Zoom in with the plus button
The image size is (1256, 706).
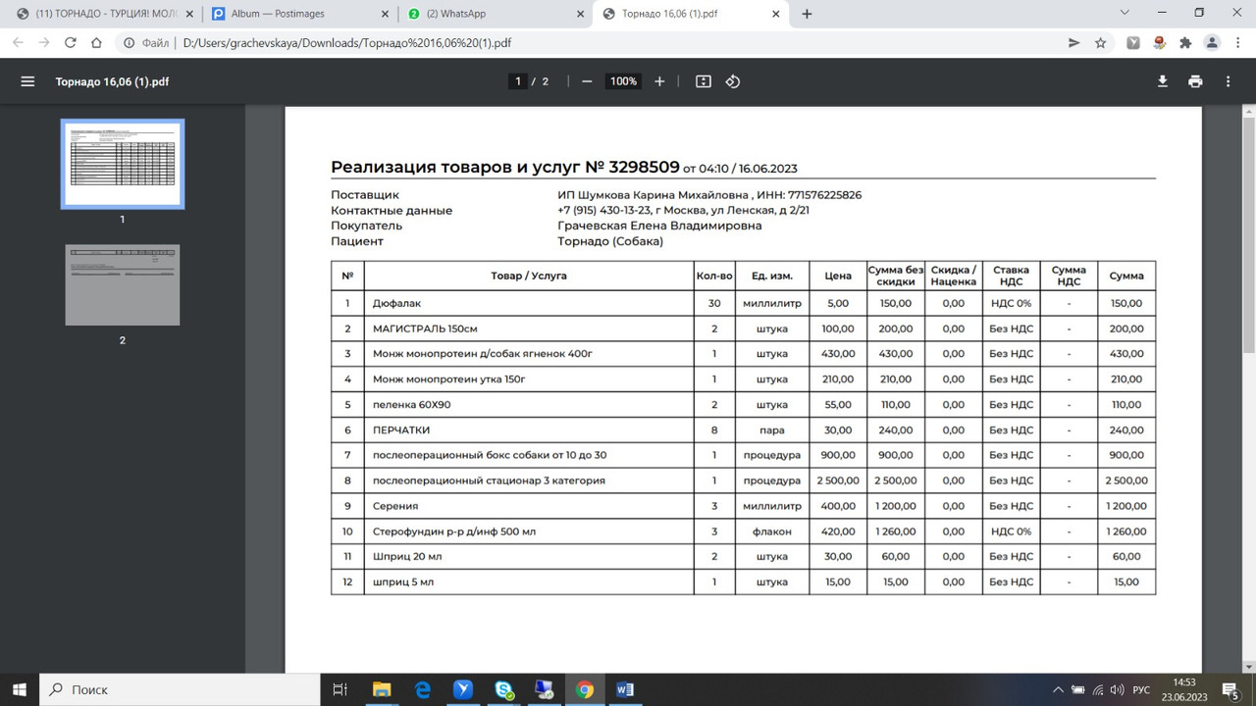pyautogui.click(x=659, y=81)
